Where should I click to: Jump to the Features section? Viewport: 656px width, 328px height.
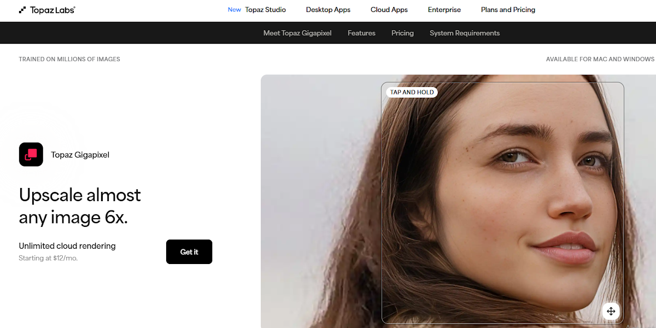tap(361, 33)
